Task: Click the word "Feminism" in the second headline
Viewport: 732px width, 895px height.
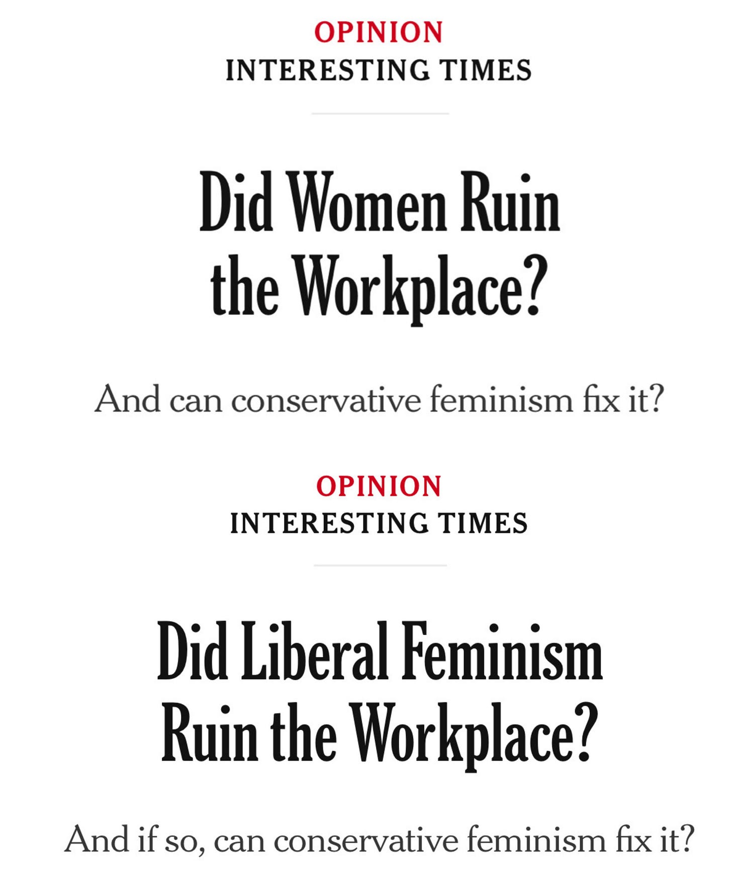Action: 502,651
